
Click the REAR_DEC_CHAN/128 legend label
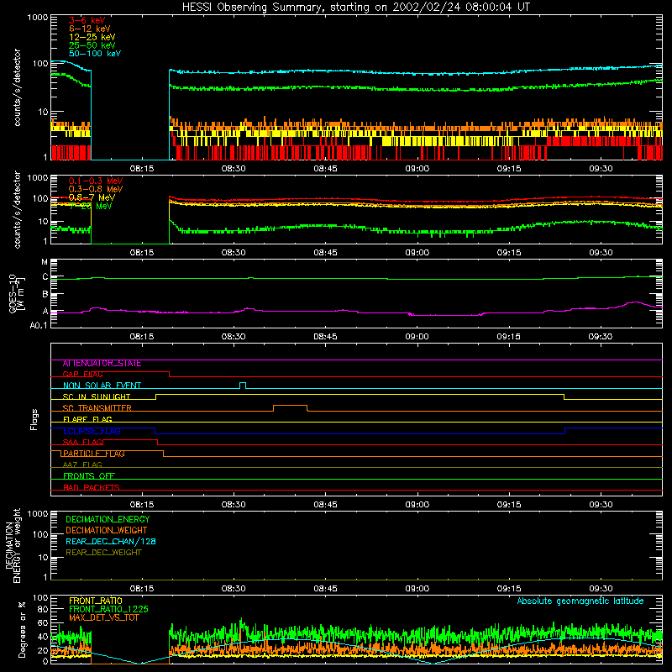[x=111, y=542]
